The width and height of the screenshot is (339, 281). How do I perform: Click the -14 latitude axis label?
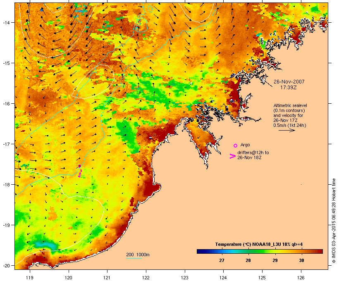click(x=6, y=22)
